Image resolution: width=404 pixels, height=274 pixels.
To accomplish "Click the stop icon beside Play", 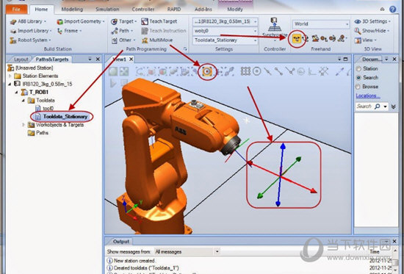I will pos(124,83).
